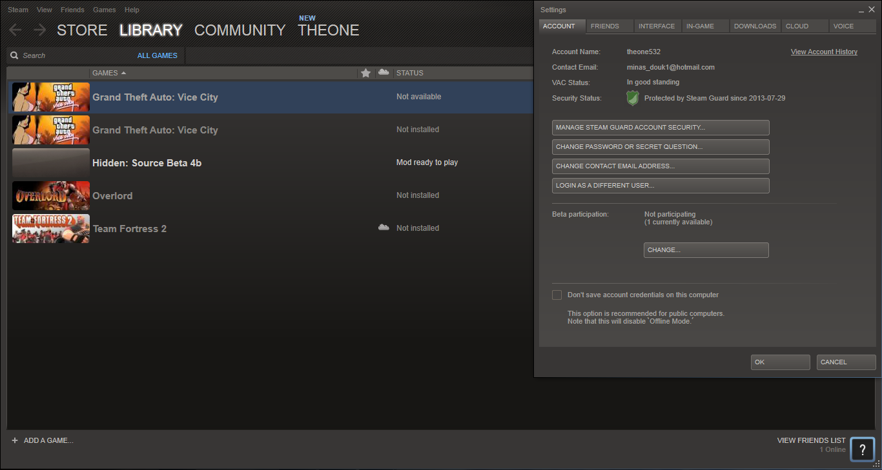Click VIEW FRIENDS LIST link
882x470 pixels.
coord(811,440)
